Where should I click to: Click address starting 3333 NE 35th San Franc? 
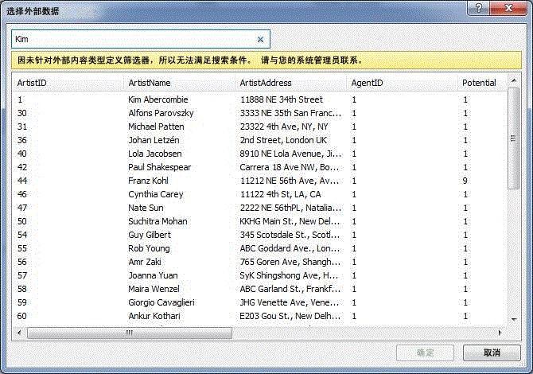coord(290,113)
